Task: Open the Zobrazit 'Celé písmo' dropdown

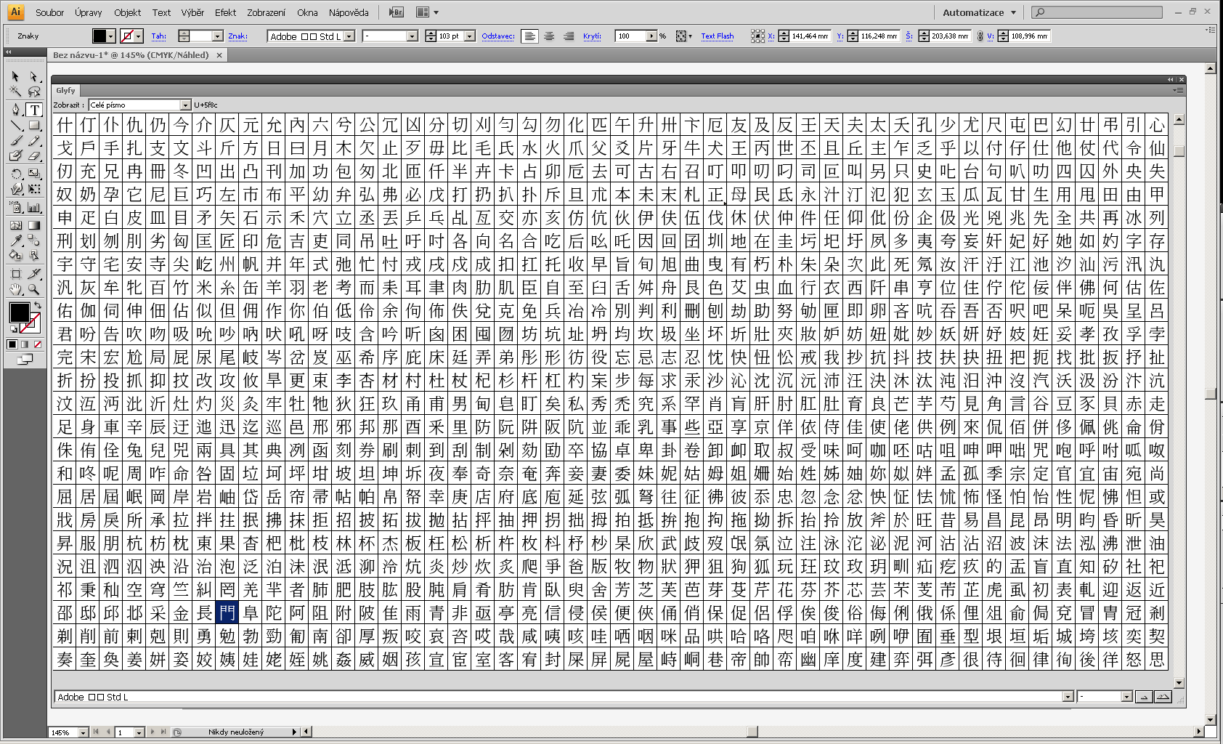Action: coord(185,105)
